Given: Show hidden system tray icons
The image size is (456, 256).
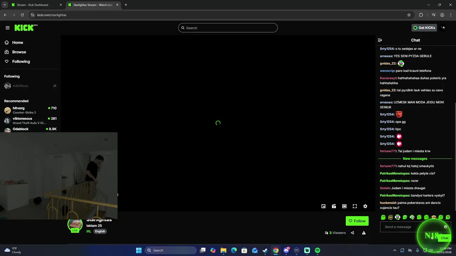Looking at the screenshot, I should pos(394,250).
